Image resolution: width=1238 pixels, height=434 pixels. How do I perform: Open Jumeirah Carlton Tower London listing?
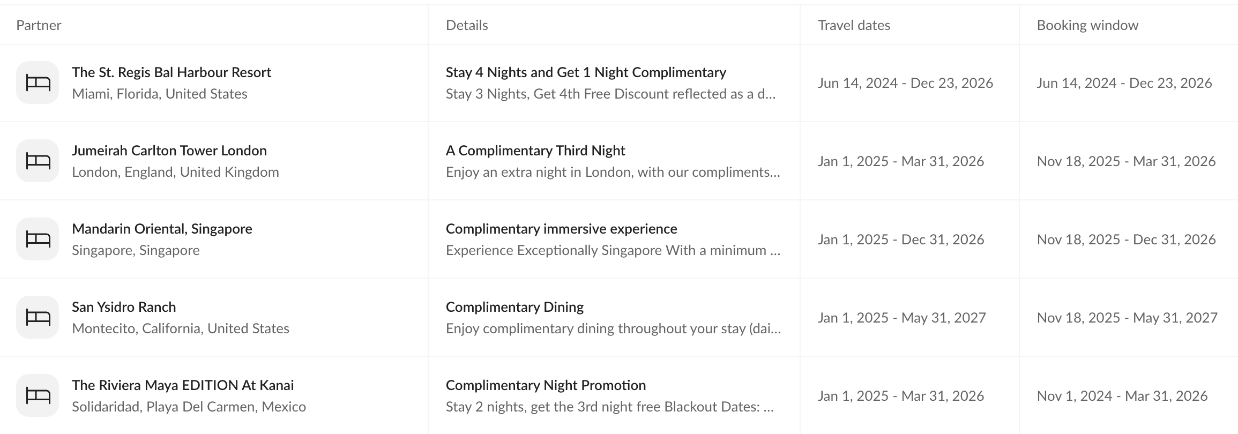click(x=170, y=151)
